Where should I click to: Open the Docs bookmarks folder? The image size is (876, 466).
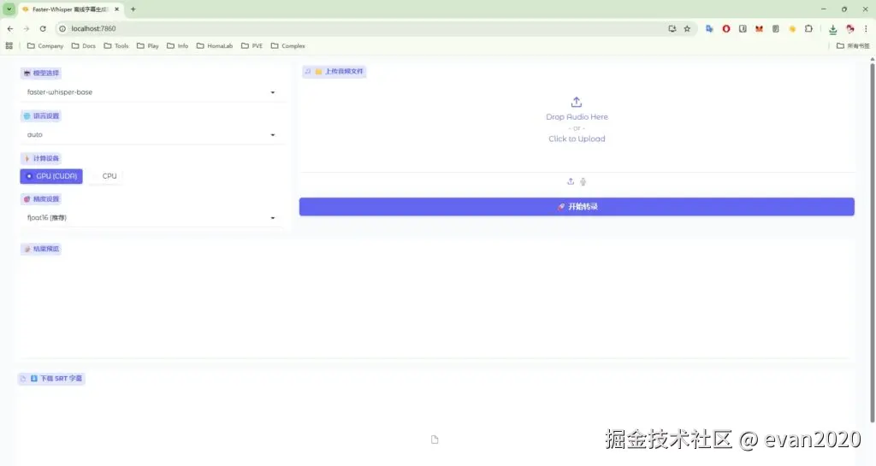84,46
